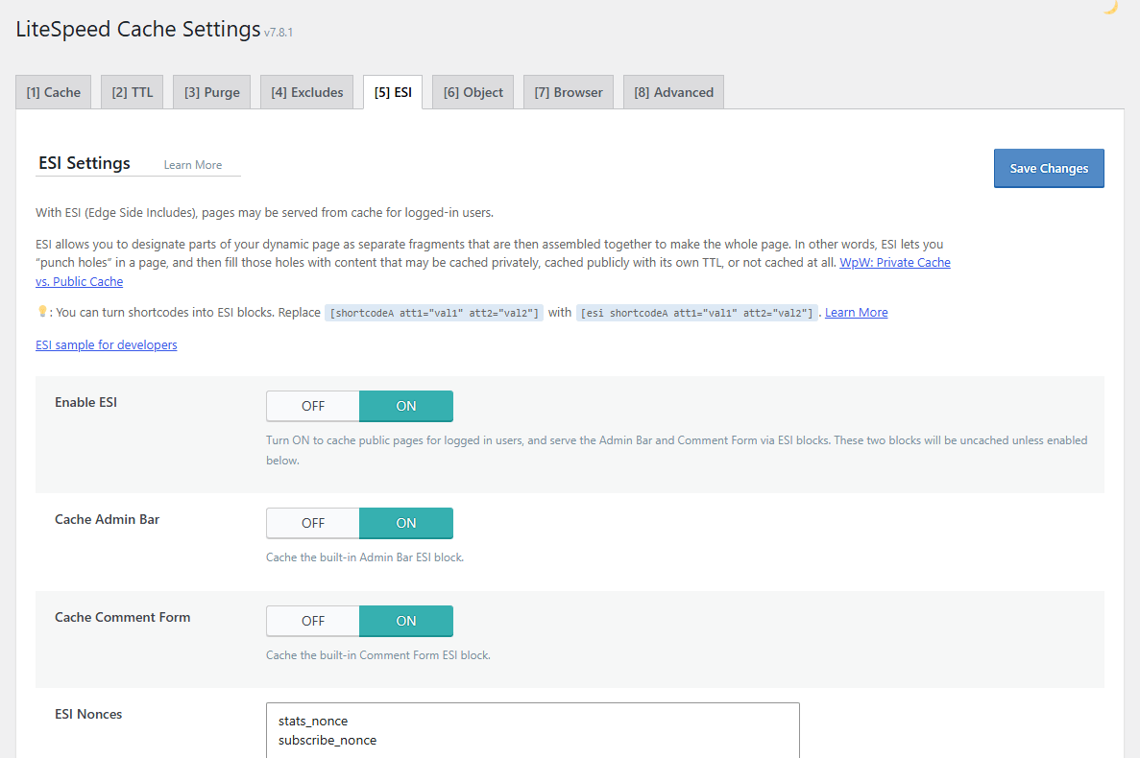The width and height of the screenshot is (1140, 758).
Task: Go to the [3] Purge tab
Action: (x=211, y=92)
